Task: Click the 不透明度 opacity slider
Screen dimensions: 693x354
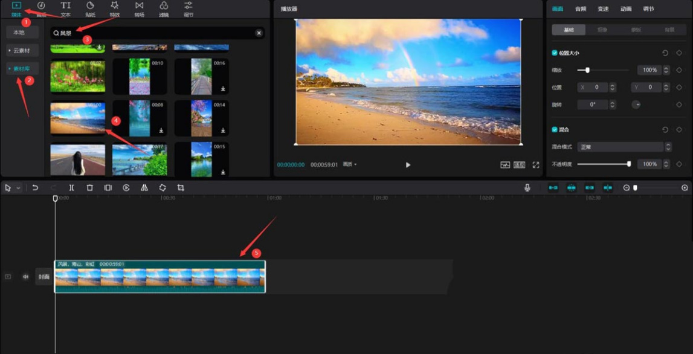Action: point(603,164)
